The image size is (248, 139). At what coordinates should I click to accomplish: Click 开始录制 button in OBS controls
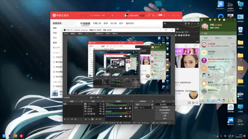click(165, 107)
